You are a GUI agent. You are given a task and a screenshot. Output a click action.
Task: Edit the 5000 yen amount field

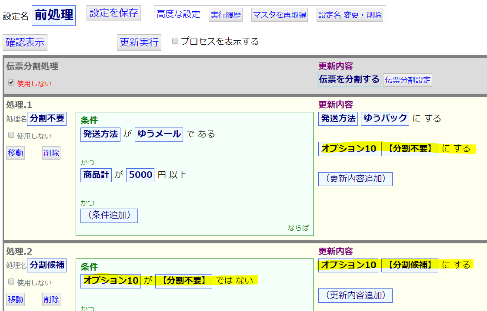(140, 175)
